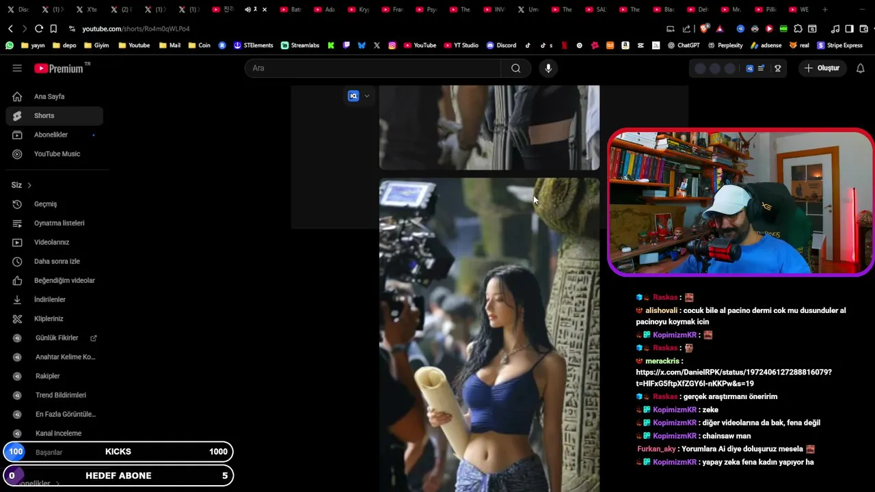Screen dimensions: 875x492
Task: Open the Kick bookmark icon
Action: [331, 46]
